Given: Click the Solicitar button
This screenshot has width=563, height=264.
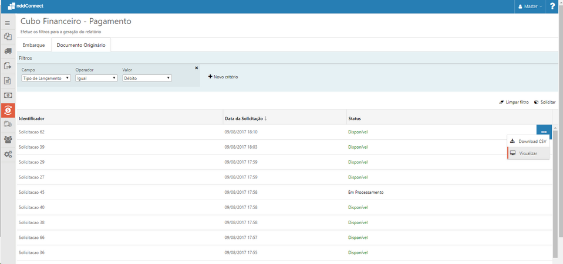Looking at the screenshot, I should [544, 102].
